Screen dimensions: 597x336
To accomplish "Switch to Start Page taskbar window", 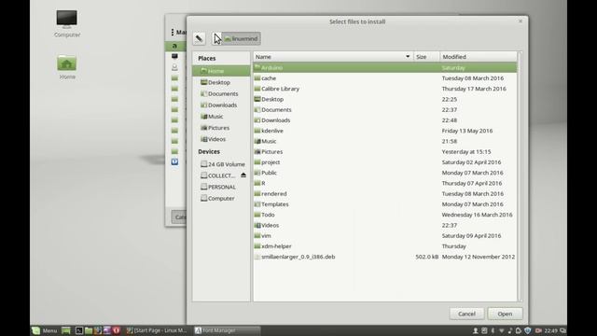I will tap(157, 330).
